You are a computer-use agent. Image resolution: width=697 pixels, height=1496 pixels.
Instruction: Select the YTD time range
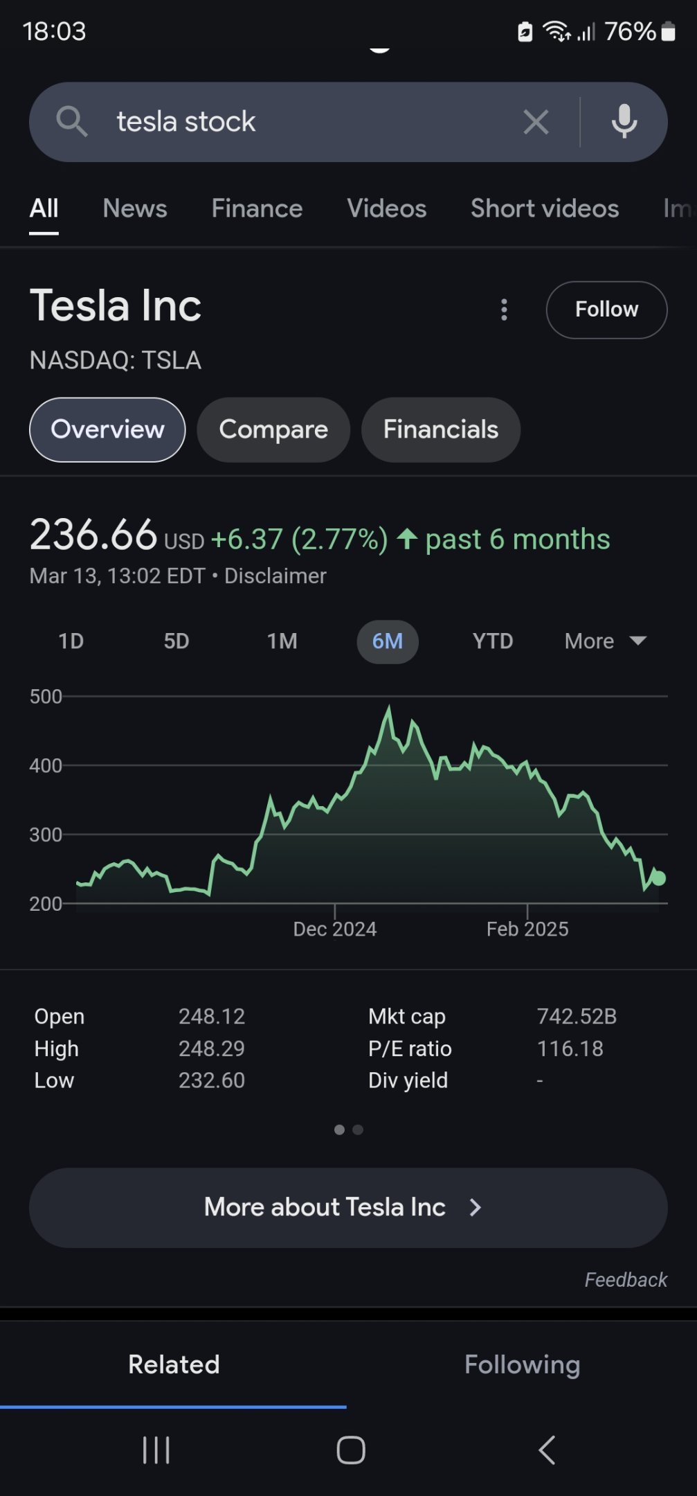click(493, 641)
